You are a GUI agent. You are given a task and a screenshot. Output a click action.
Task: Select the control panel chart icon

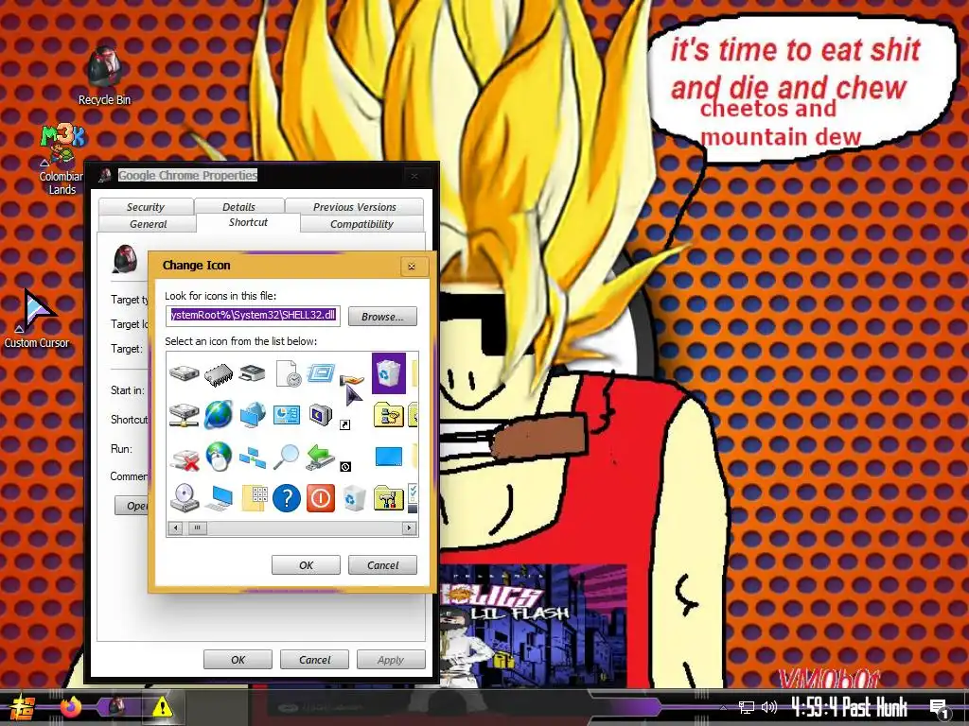pos(286,414)
